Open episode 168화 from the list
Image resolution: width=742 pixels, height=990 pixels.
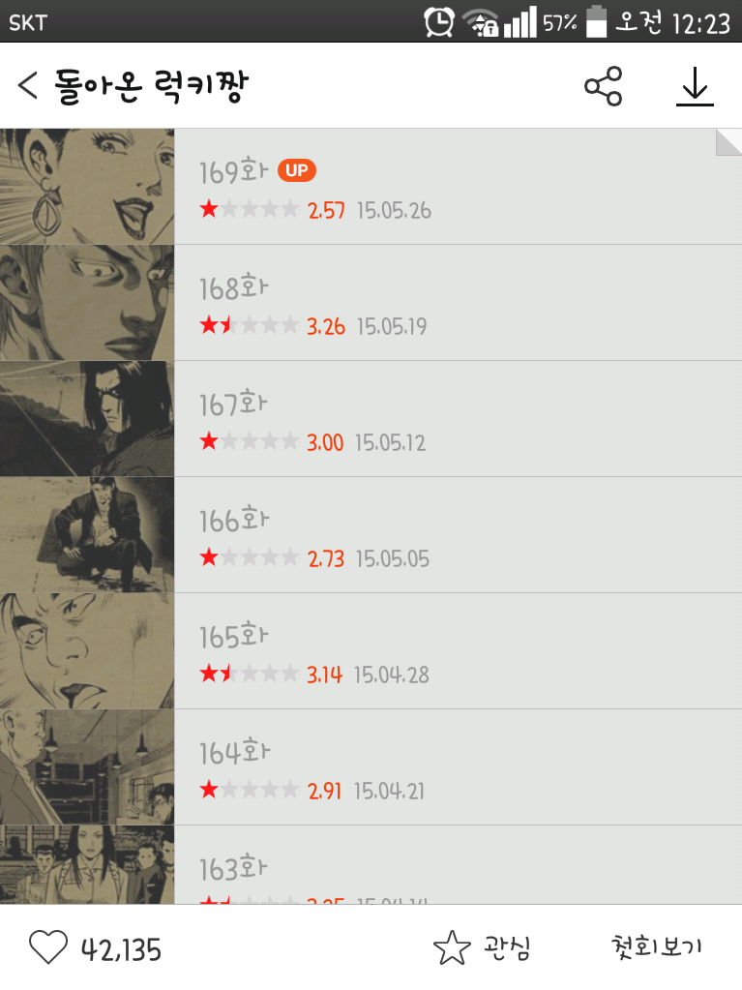tap(371, 303)
